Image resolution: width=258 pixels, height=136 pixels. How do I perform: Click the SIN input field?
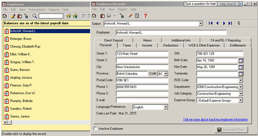click(x=220, y=53)
